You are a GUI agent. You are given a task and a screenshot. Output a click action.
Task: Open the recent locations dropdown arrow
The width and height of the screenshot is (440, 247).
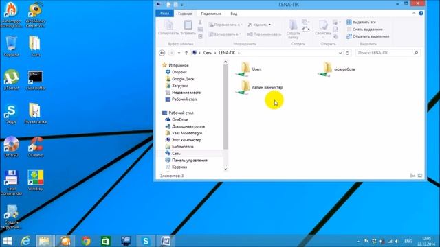click(179, 53)
